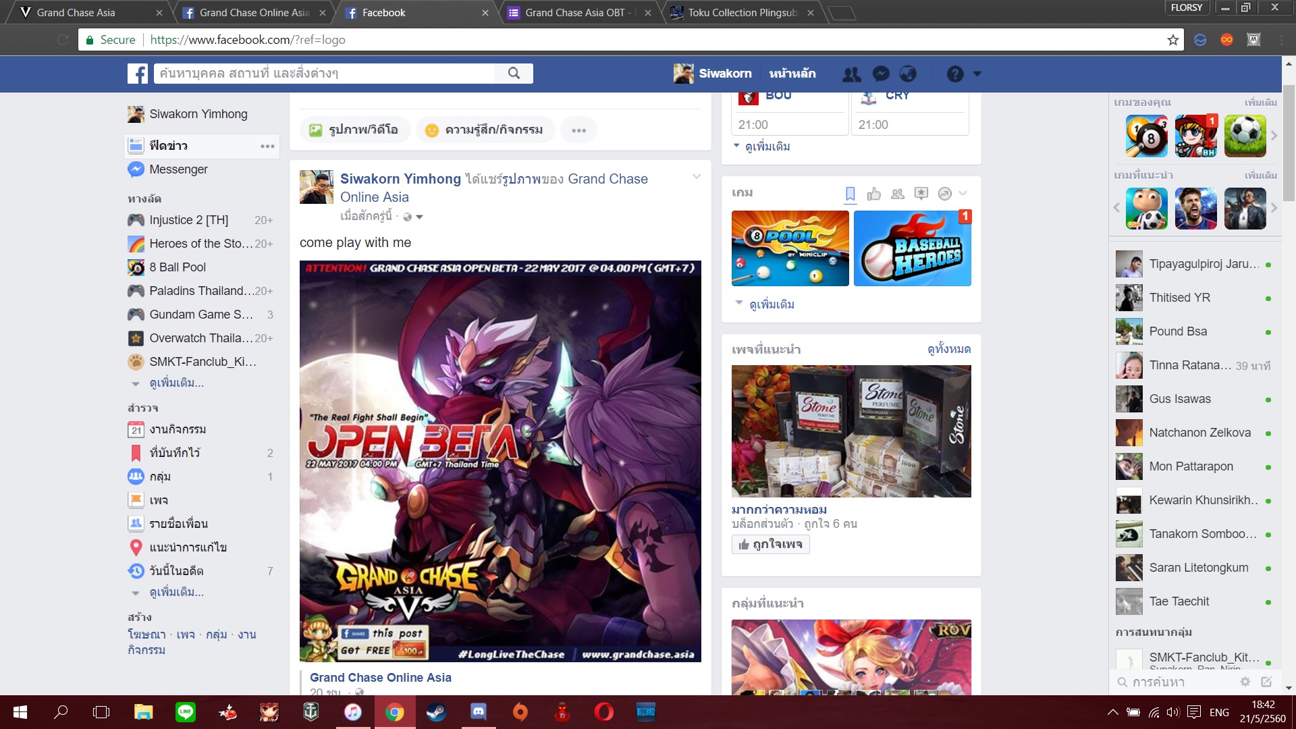The image size is (1296, 729).
Task: Click the new message compose icon in chat
Action: tap(1266, 682)
